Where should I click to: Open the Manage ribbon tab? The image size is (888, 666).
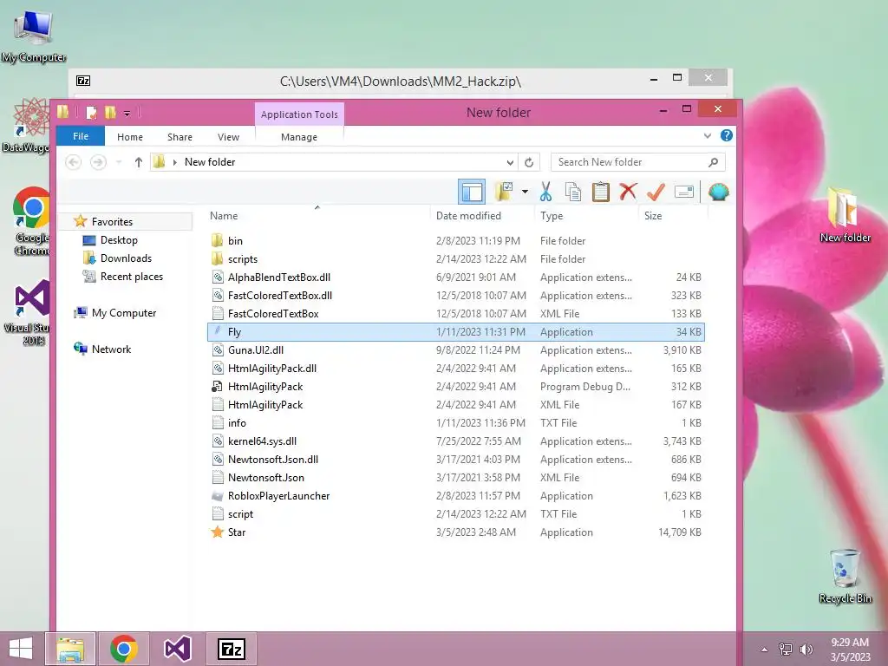(x=299, y=137)
